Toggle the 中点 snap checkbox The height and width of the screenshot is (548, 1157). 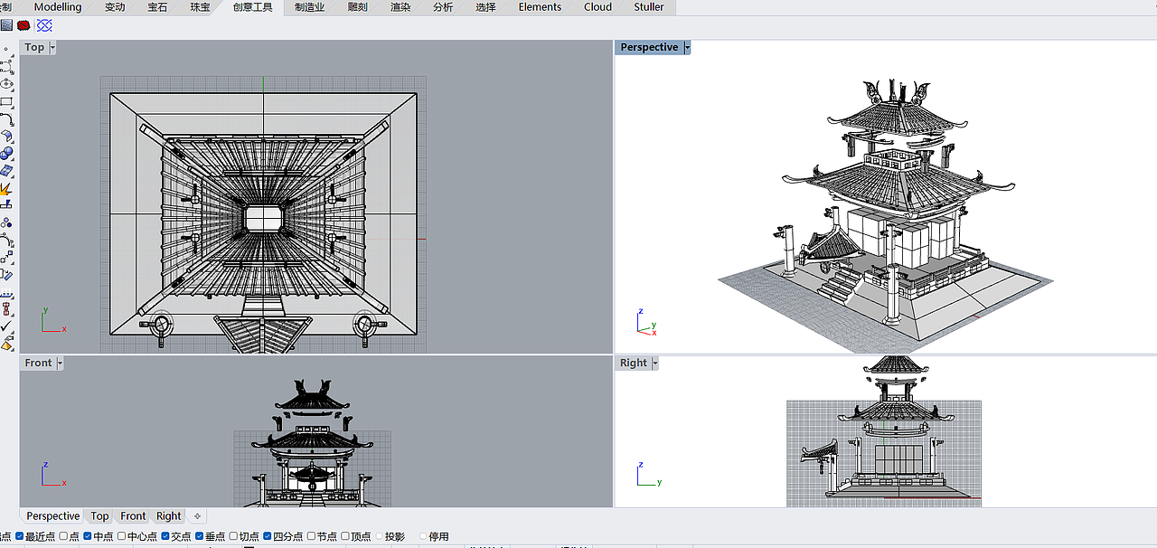[x=88, y=536]
